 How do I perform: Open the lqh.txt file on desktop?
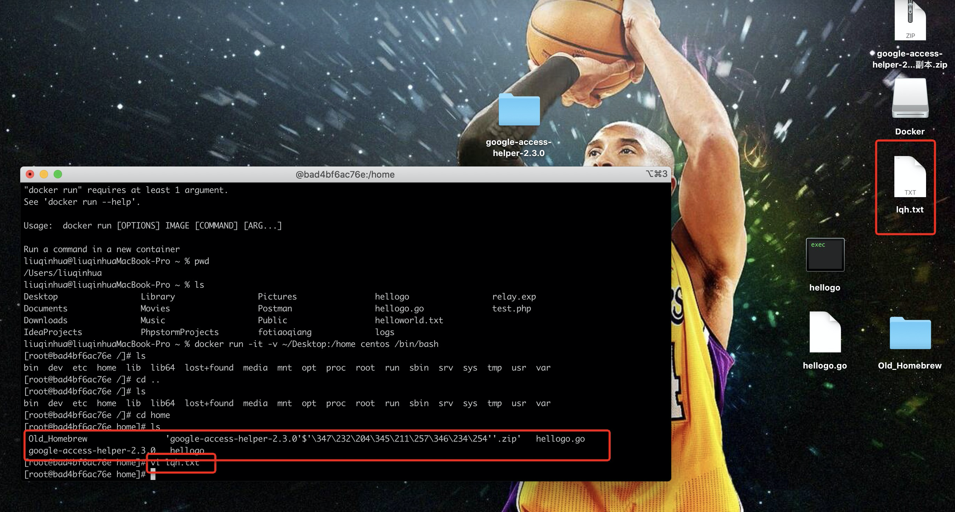[x=909, y=177]
